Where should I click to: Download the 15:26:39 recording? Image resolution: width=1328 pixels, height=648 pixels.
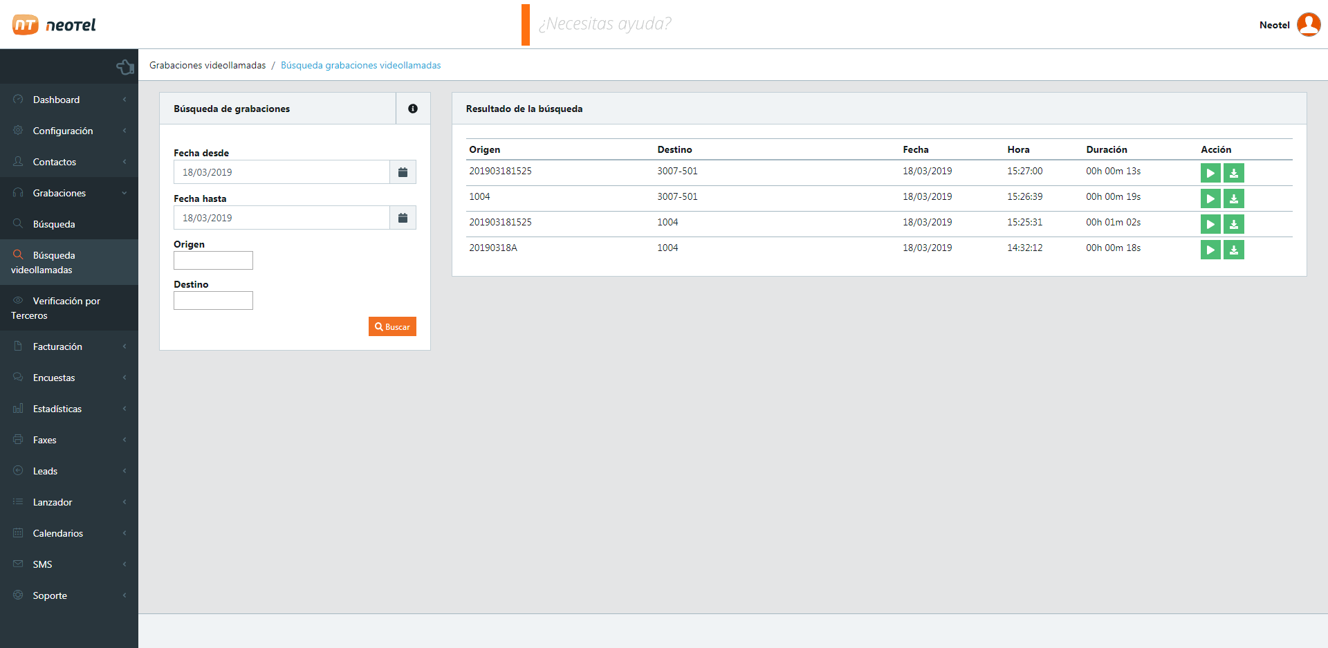(1233, 198)
